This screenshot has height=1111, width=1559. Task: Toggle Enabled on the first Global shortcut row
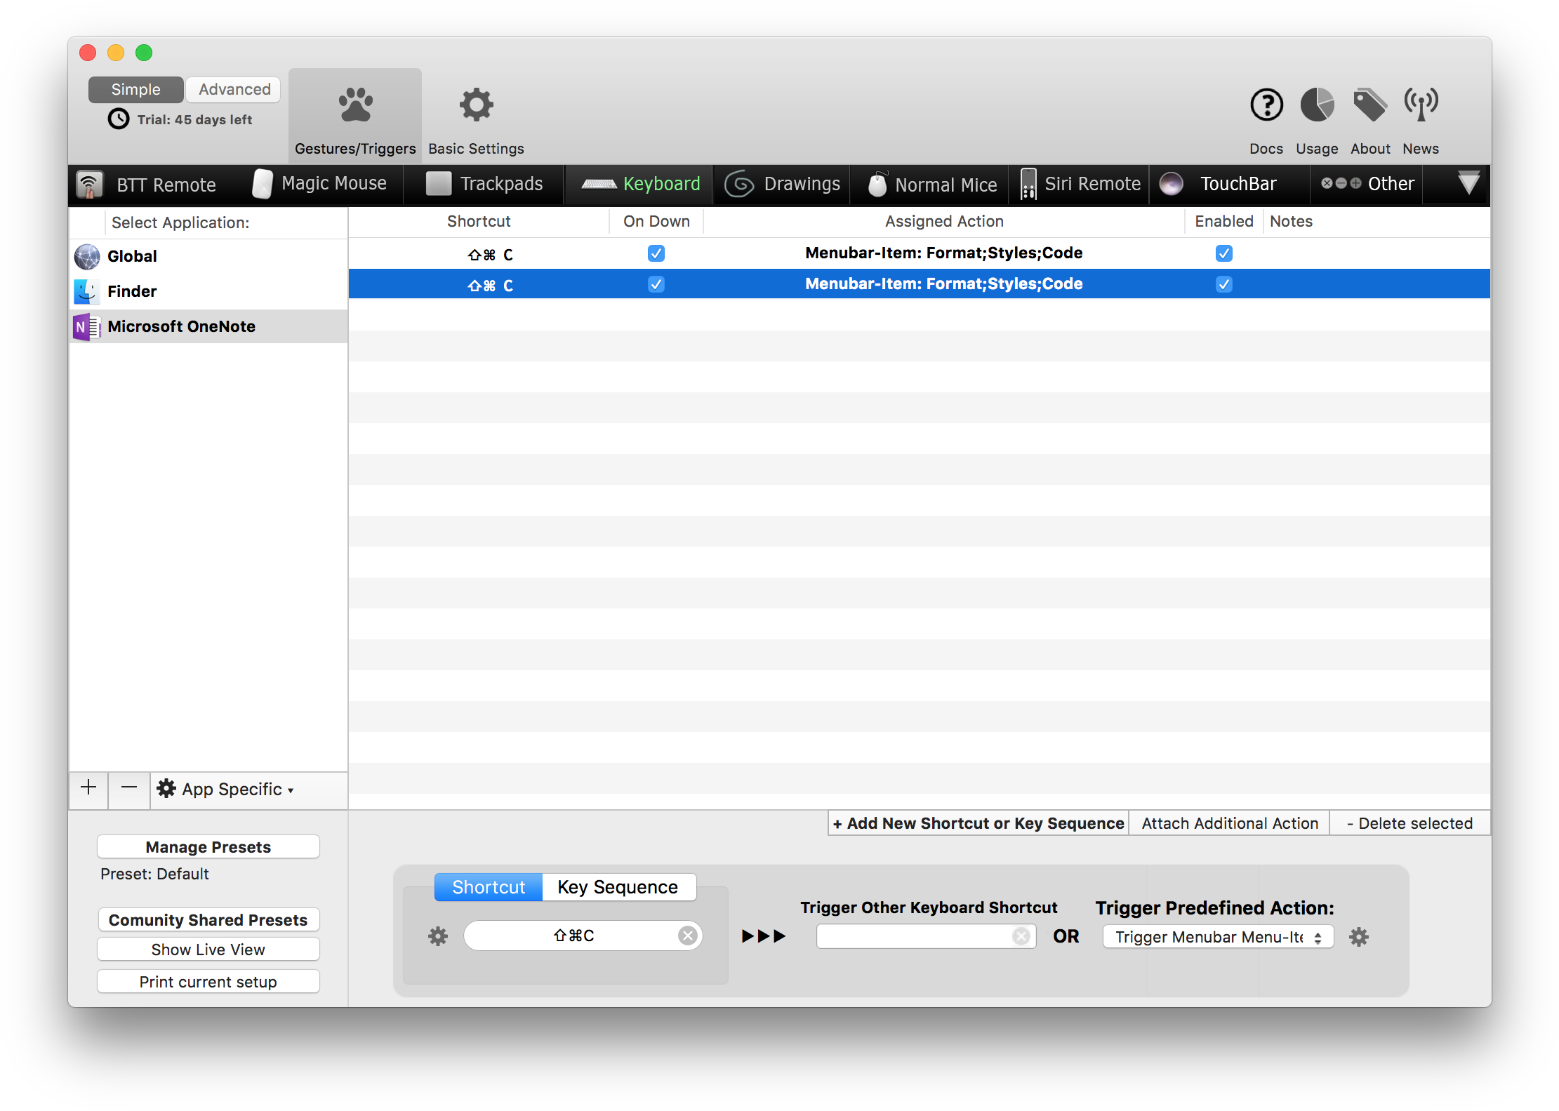(1224, 253)
